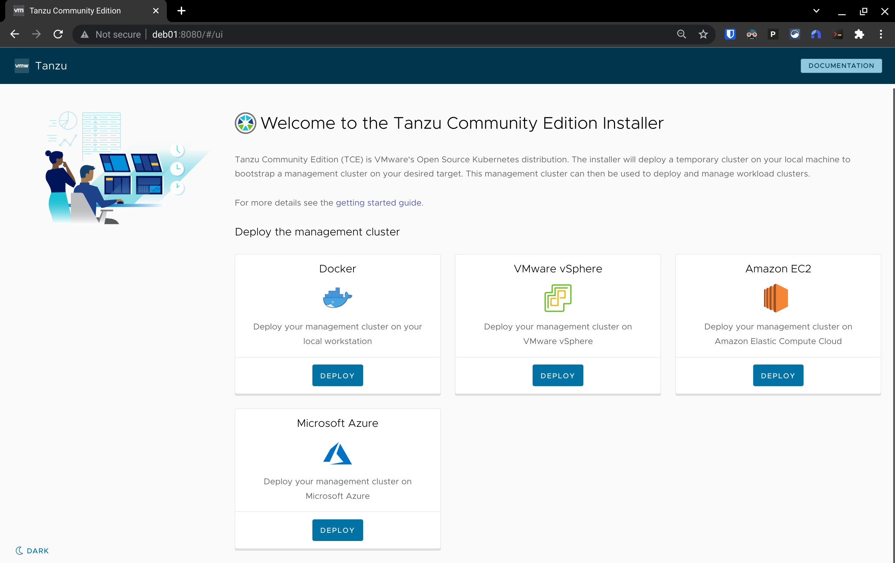Open the Extensions puzzle piece menu
The width and height of the screenshot is (895, 563).
point(859,34)
